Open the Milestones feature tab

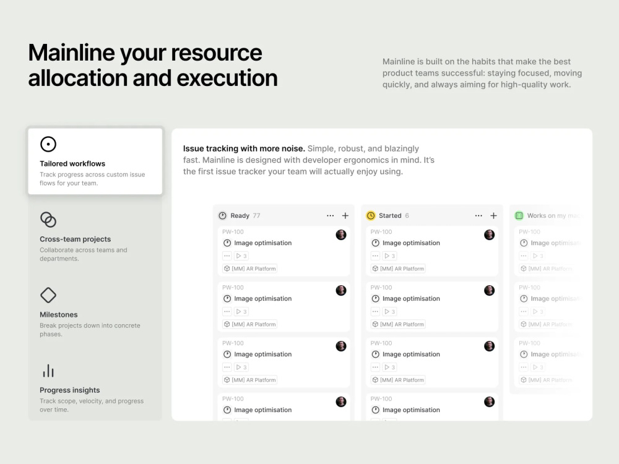tap(95, 312)
